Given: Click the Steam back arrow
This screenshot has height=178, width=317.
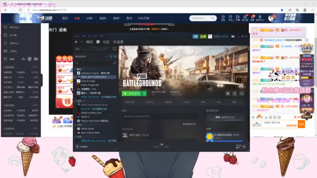Looking at the screenshot, I should (76, 42).
